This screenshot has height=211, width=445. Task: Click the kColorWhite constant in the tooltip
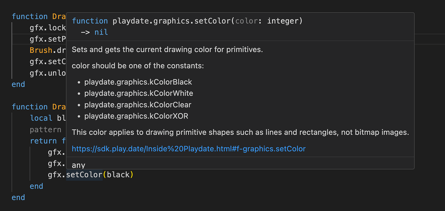(139, 93)
